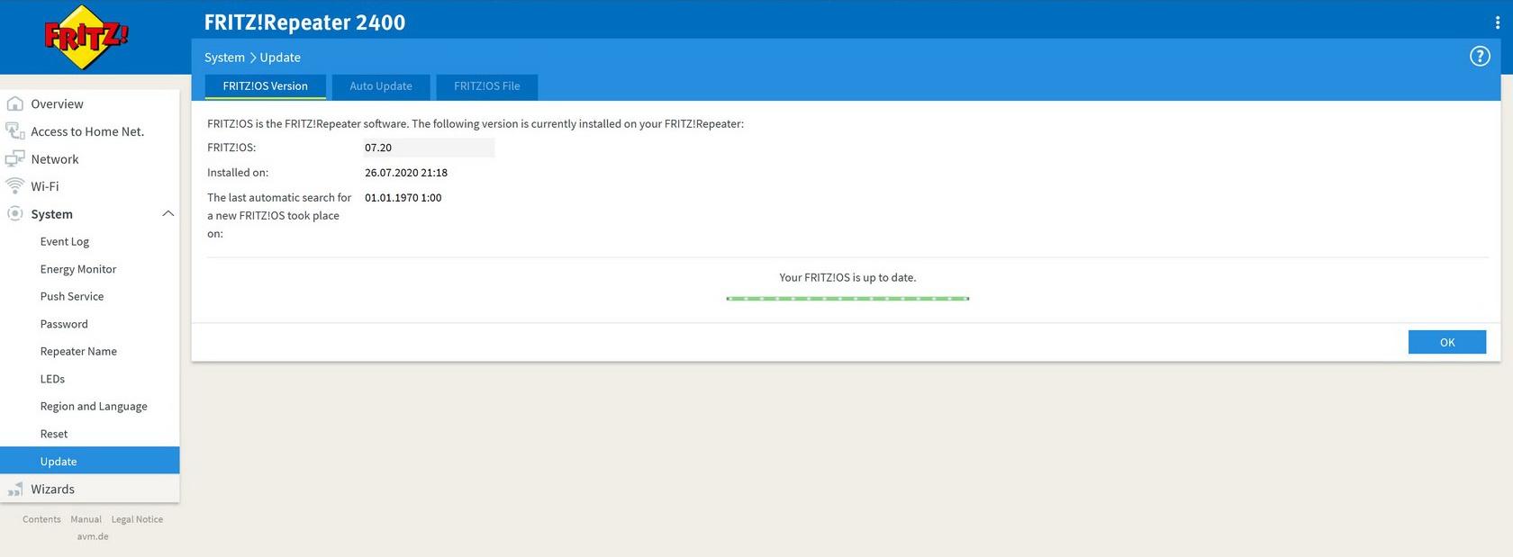Click the Wizards icon
1513x557 pixels.
tap(15, 490)
